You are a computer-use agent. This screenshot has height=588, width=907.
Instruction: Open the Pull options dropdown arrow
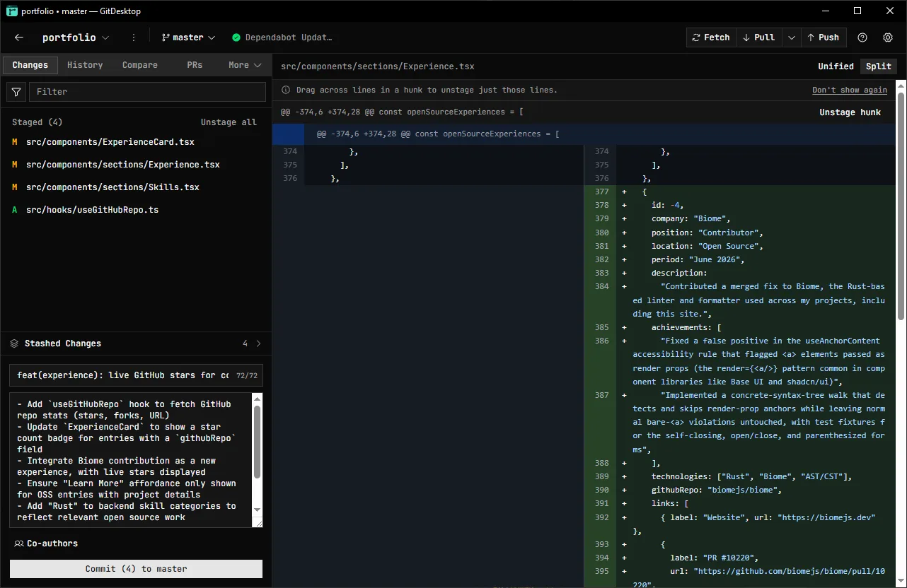point(792,37)
